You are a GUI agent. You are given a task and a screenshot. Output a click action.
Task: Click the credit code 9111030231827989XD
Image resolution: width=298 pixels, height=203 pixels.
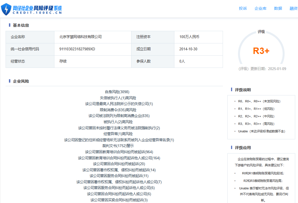click(77, 49)
